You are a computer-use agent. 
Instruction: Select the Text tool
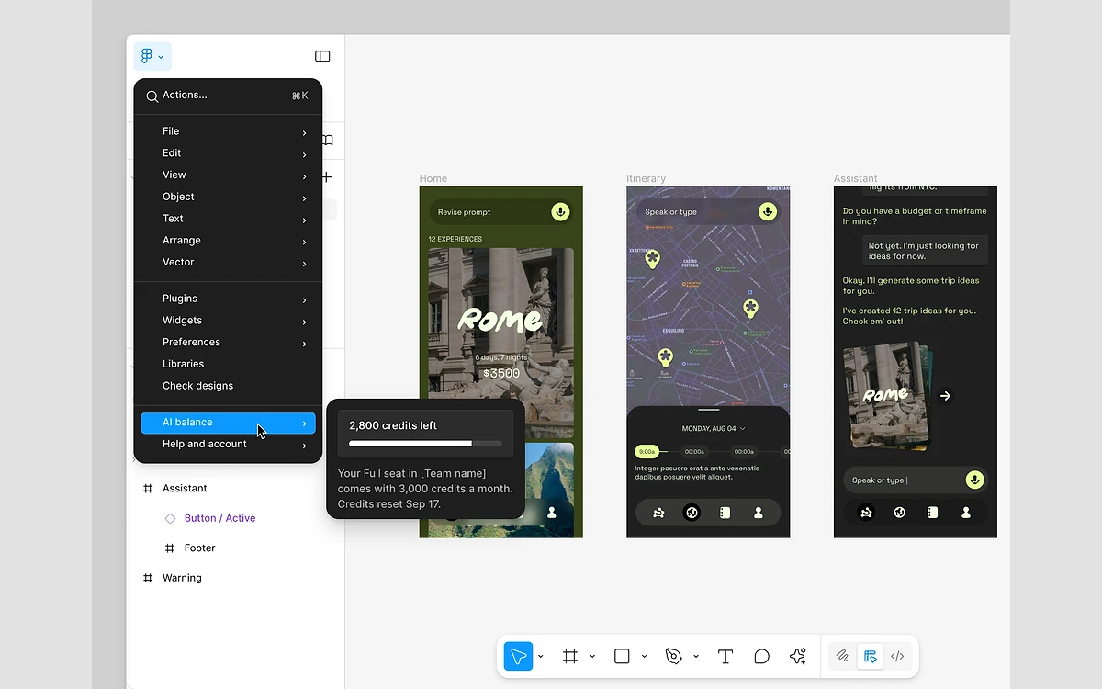pyautogui.click(x=725, y=656)
